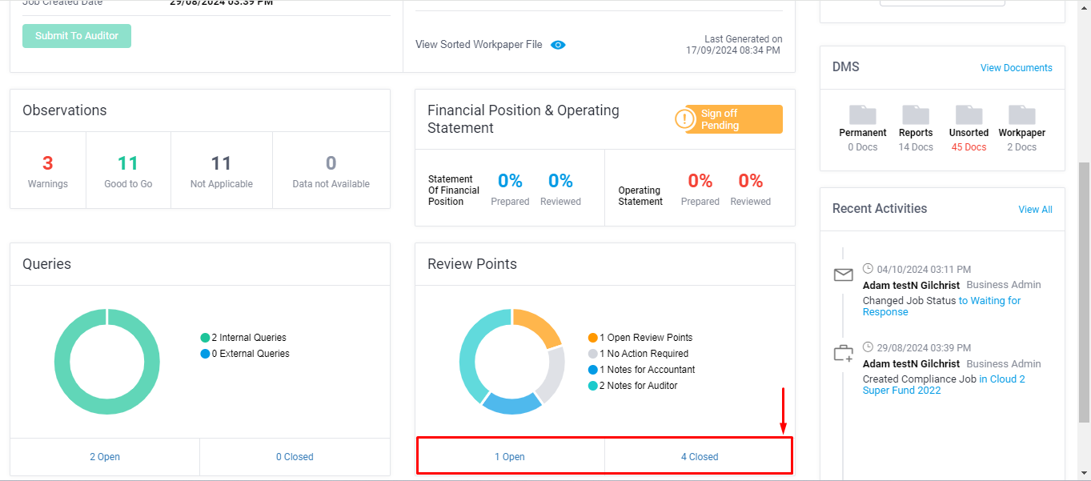Click the 0 Closed queries link
1091x481 pixels.
(295, 457)
